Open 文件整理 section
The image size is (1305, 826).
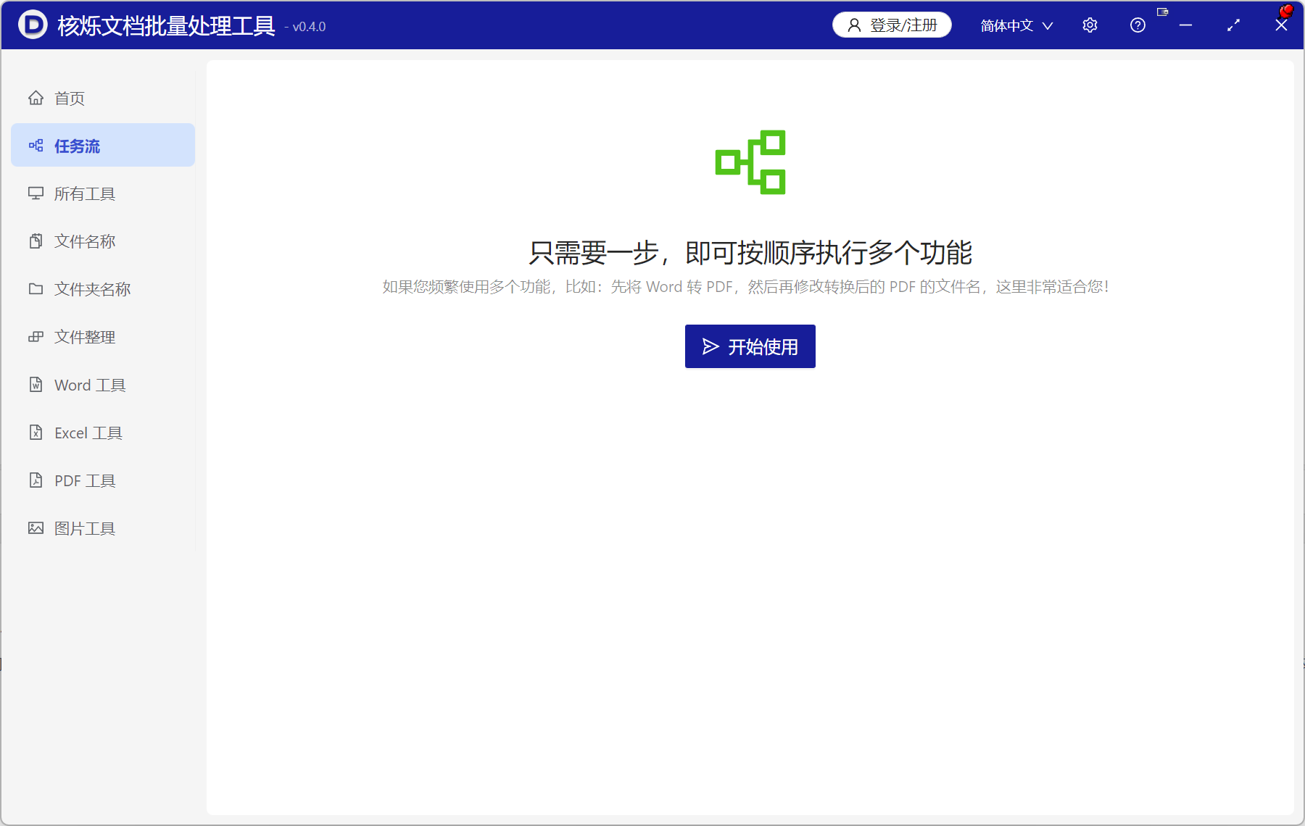[103, 337]
